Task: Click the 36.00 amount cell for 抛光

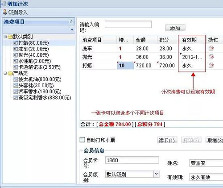Action: click(145, 57)
